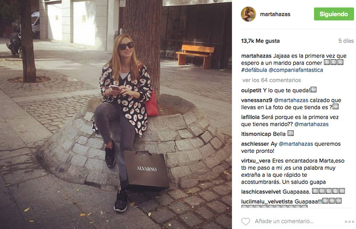Toggle the green Siguiendo follow button
The height and width of the screenshot is (229, 356).
click(x=334, y=14)
